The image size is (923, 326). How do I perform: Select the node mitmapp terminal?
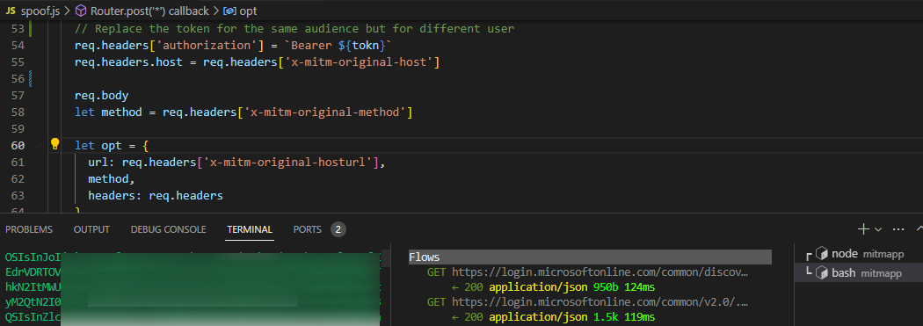tap(858, 254)
